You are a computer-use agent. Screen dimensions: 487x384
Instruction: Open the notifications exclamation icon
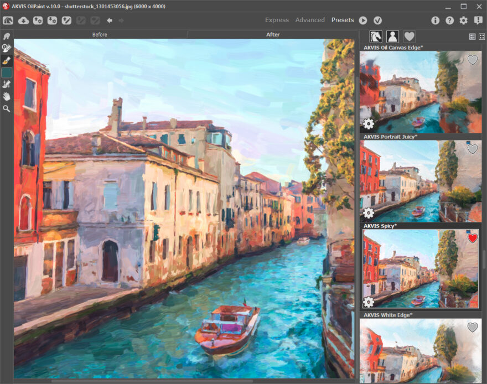(478, 20)
